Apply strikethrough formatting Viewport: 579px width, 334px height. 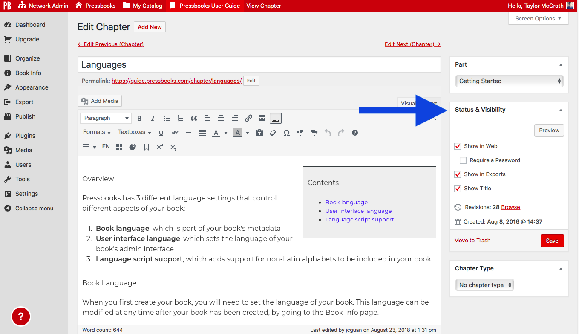coord(175,133)
